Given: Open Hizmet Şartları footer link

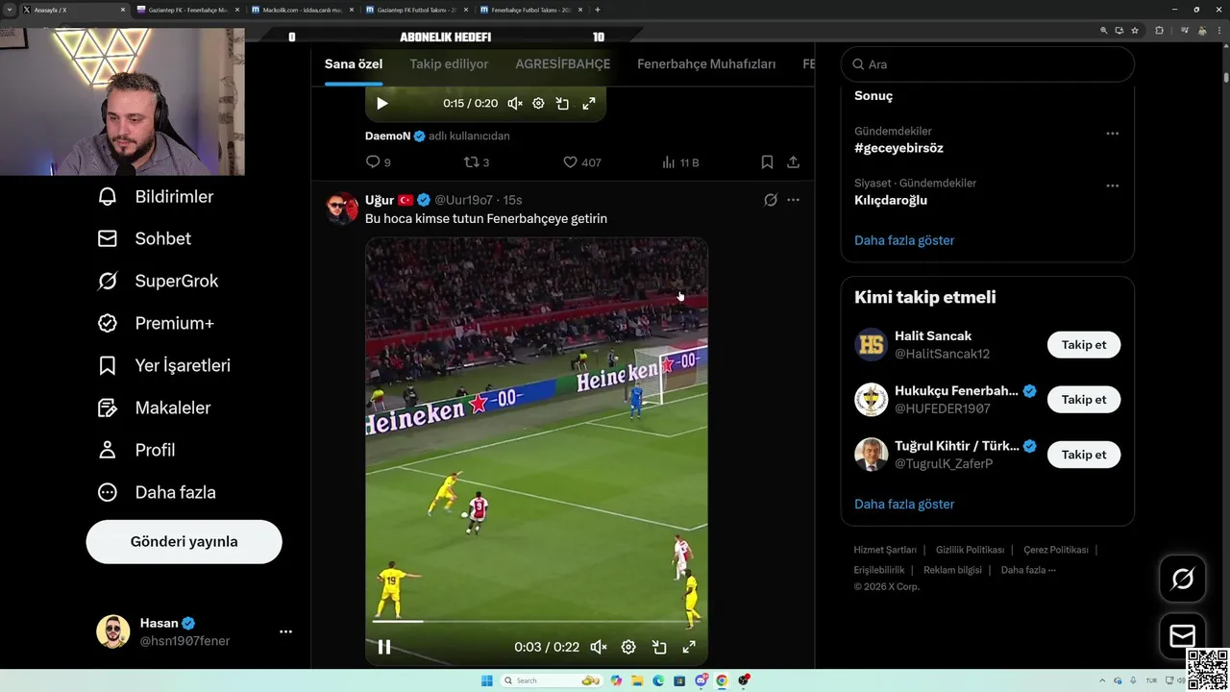Looking at the screenshot, I should click(885, 550).
